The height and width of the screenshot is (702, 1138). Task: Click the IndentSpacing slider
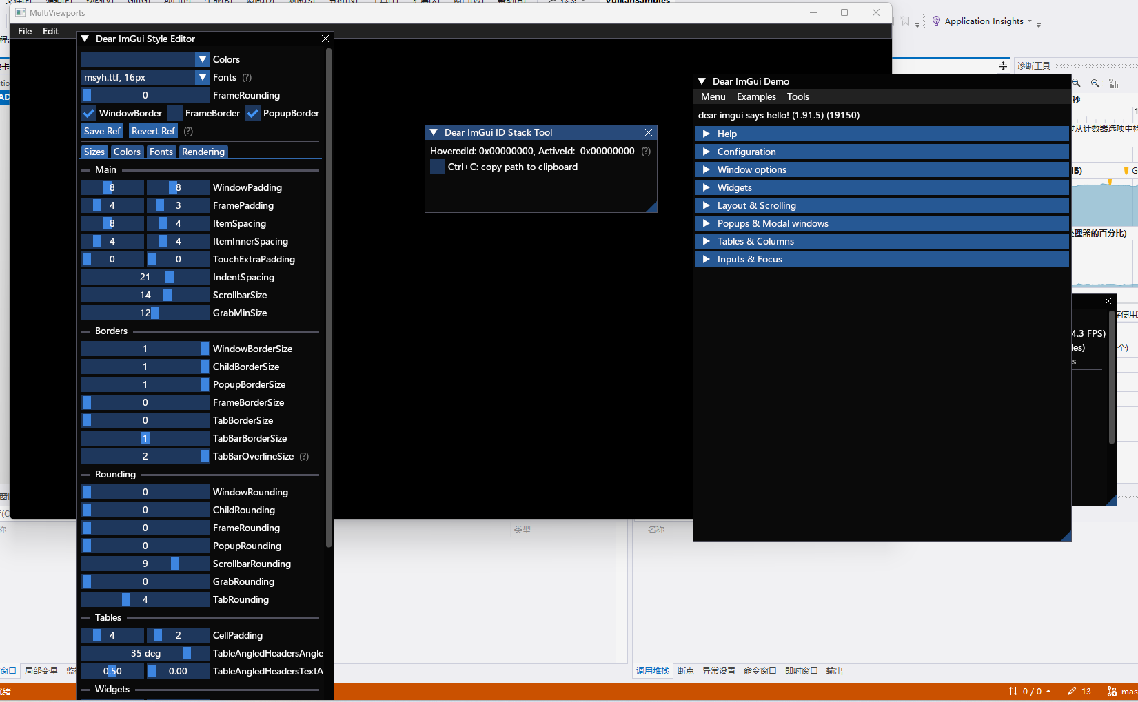click(x=145, y=278)
